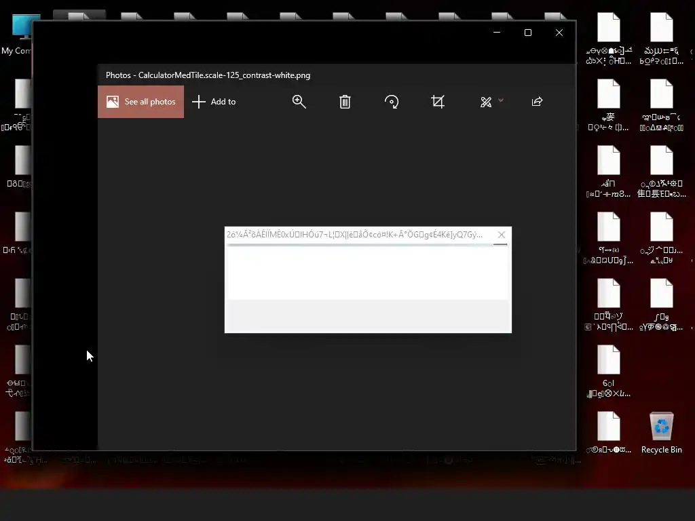Click the See all photos button

[141, 102]
